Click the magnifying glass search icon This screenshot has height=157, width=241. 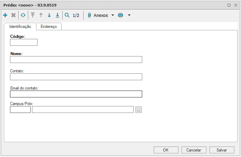click(67, 15)
